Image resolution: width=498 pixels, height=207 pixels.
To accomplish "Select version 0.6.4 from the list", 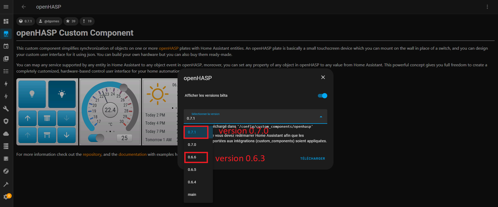I will [198, 182].
